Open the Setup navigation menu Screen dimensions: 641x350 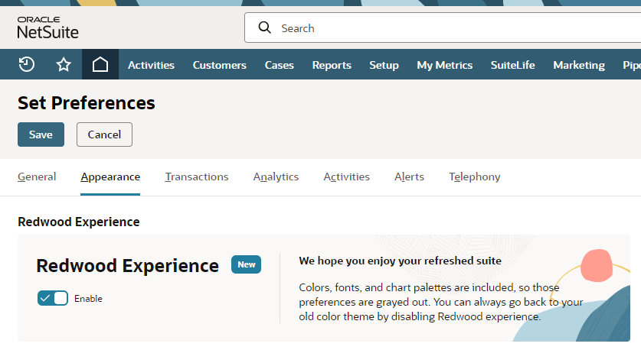pyautogui.click(x=384, y=65)
